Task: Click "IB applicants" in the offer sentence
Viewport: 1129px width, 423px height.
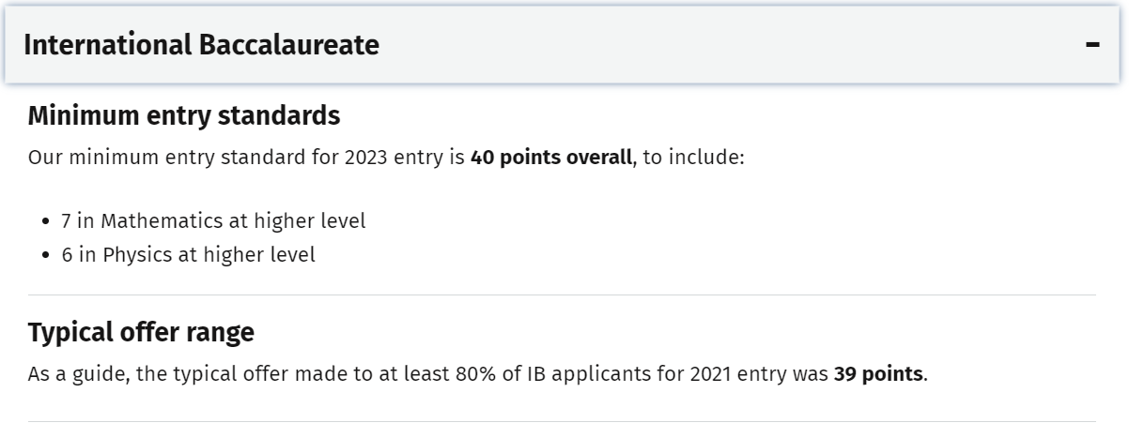Action: [x=629, y=374]
